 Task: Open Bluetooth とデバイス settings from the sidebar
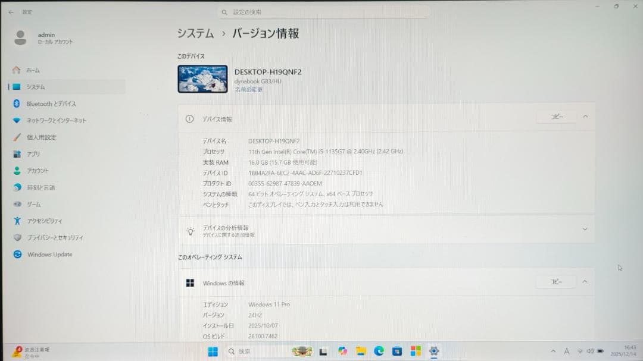18,103
